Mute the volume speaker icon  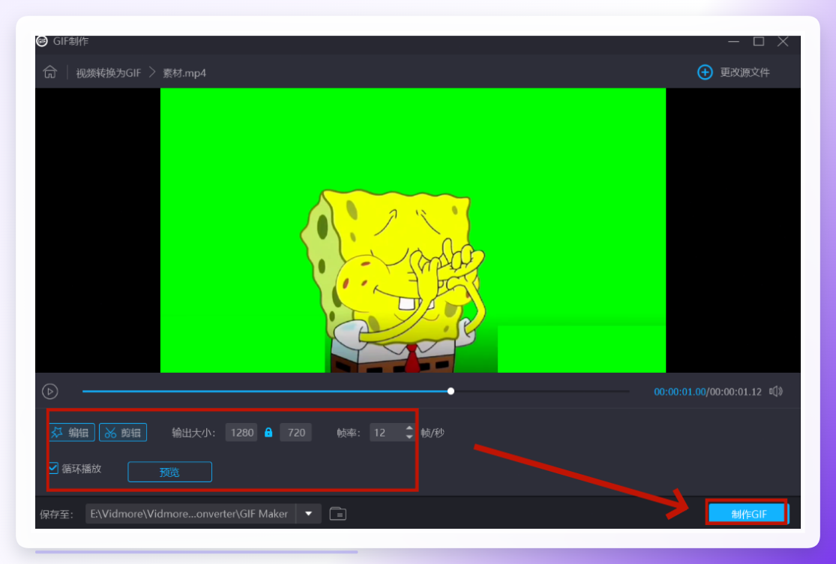click(776, 391)
